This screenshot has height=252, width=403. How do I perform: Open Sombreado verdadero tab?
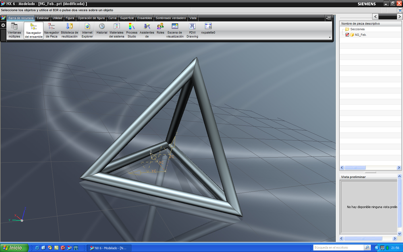point(171,18)
